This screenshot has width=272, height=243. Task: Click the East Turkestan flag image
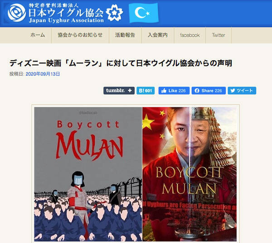143,13
